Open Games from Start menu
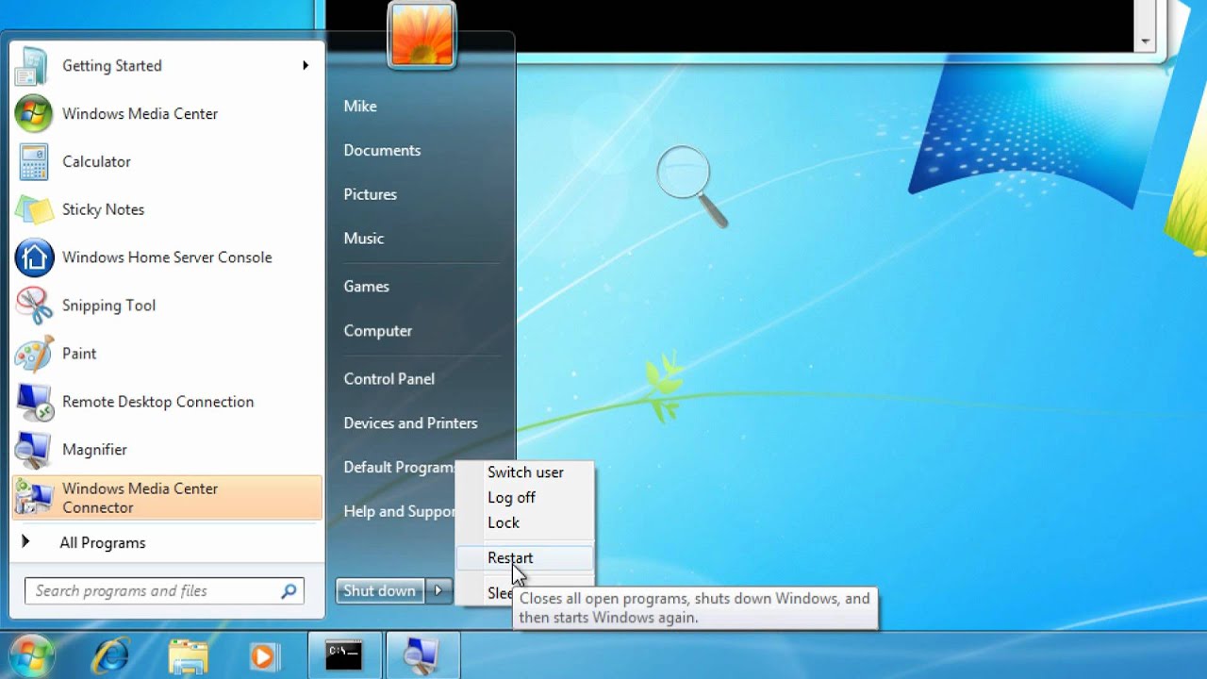Screen dimensions: 1207x679 (366, 287)
